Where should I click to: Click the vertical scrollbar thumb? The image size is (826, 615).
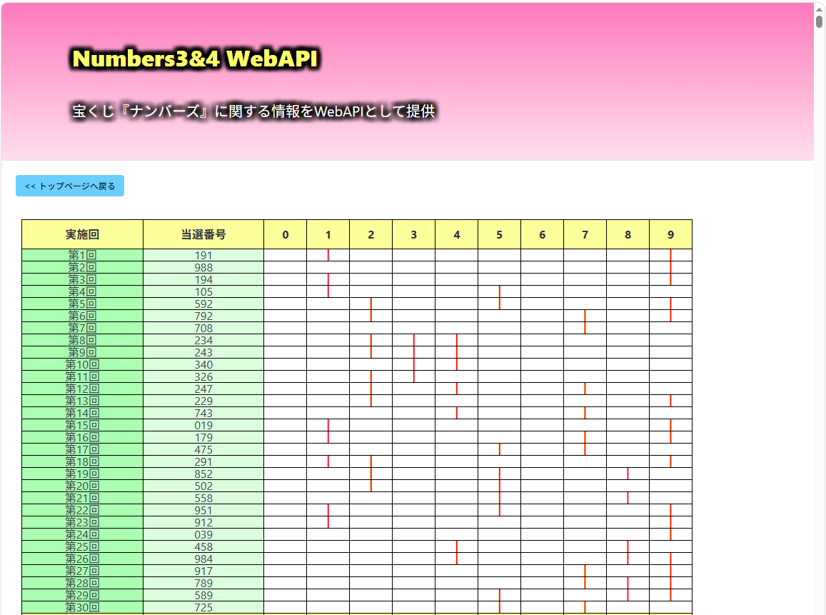click(x=820, y=21)
